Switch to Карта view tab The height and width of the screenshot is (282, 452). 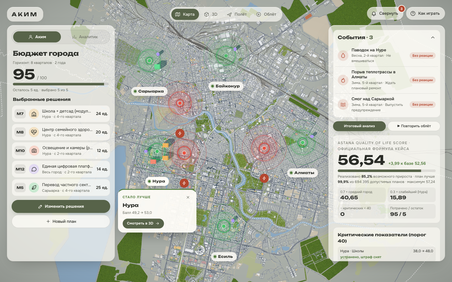tap(185, 14)
